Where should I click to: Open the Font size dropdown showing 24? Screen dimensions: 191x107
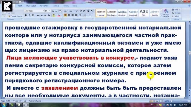pyautogui.click(x=50, y=11)
